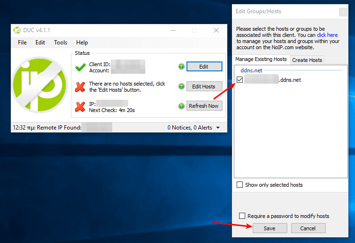Close the Edit Groups/Hosts dialog
355x243 pixels.
click(x=343, y=12)
